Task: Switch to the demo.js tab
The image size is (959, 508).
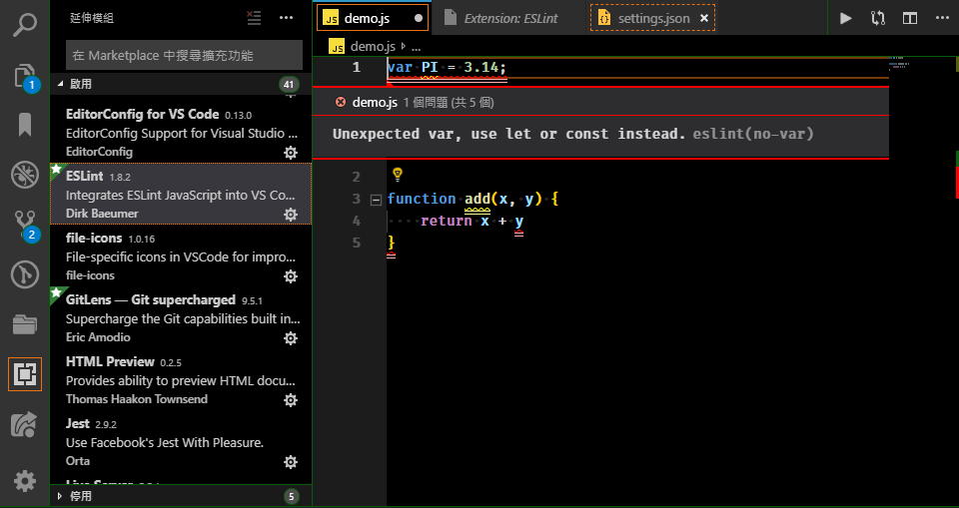Action: [x=373, y=18]
